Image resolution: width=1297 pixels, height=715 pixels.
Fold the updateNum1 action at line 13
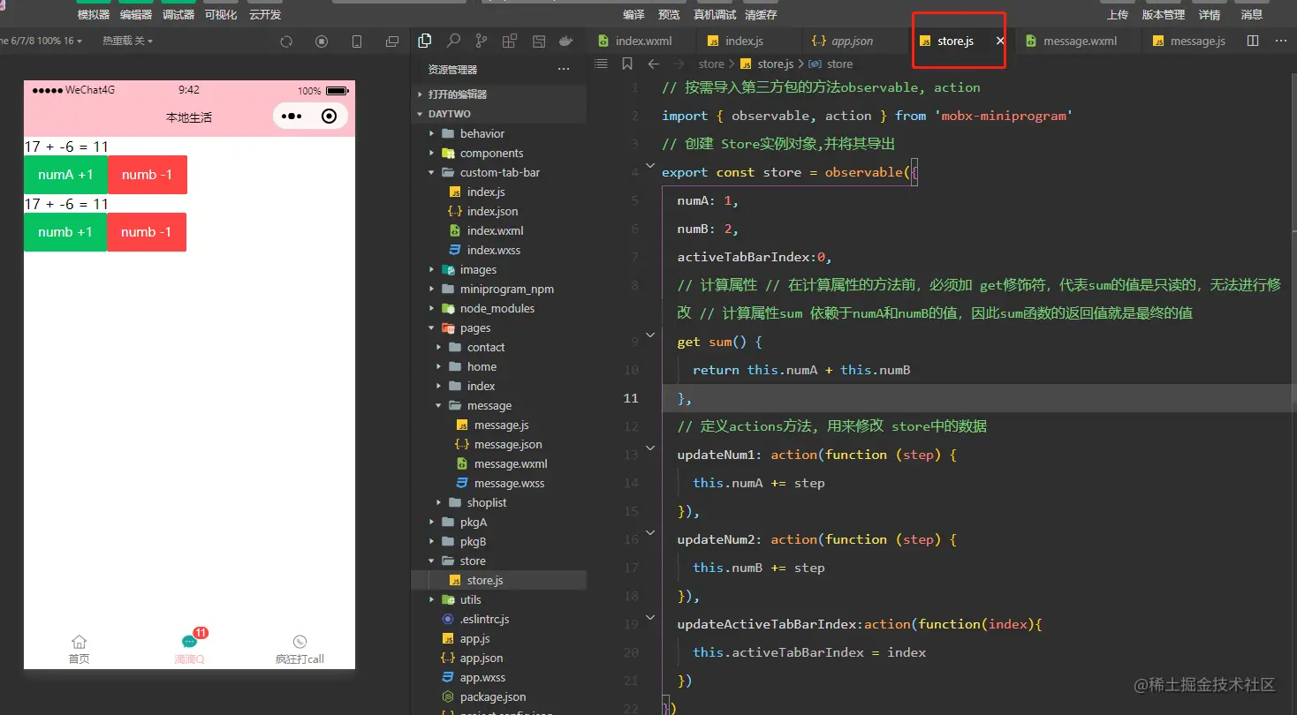click(x=651, y=448)
